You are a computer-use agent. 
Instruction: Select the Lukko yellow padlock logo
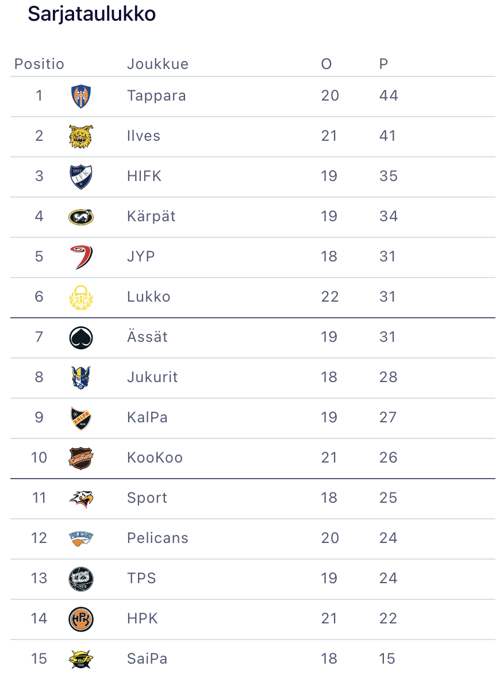coord(80,297)
